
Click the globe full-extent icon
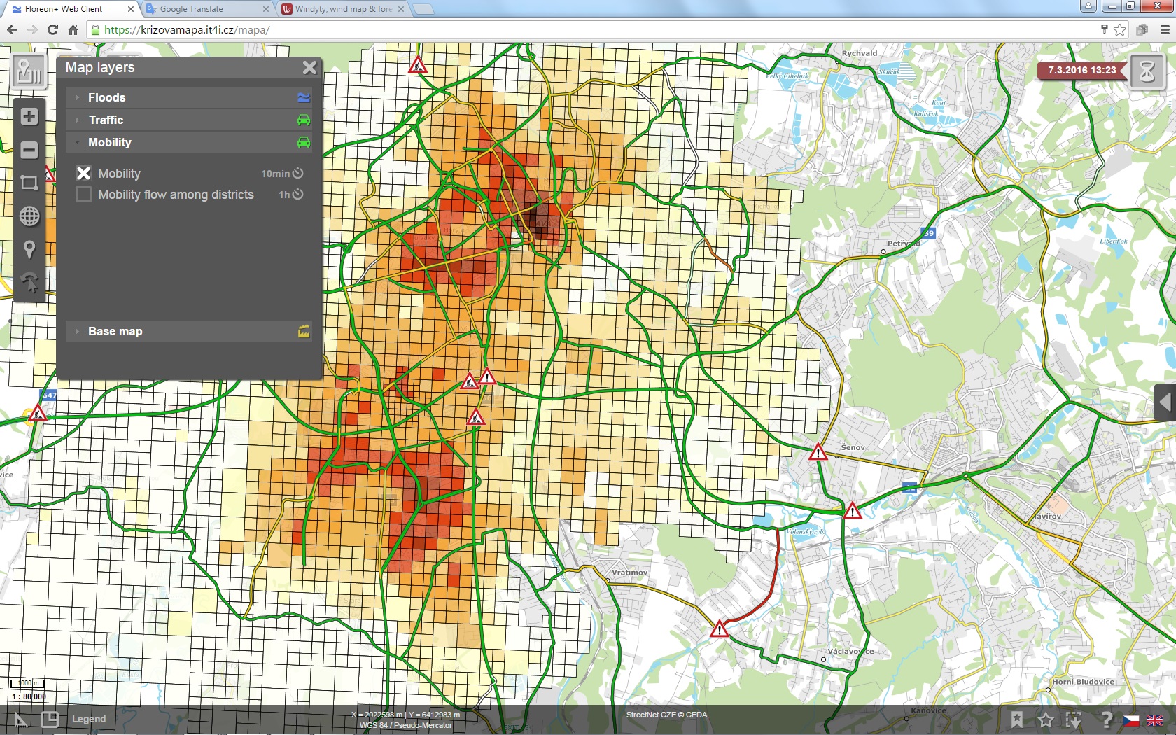[29, 216]
